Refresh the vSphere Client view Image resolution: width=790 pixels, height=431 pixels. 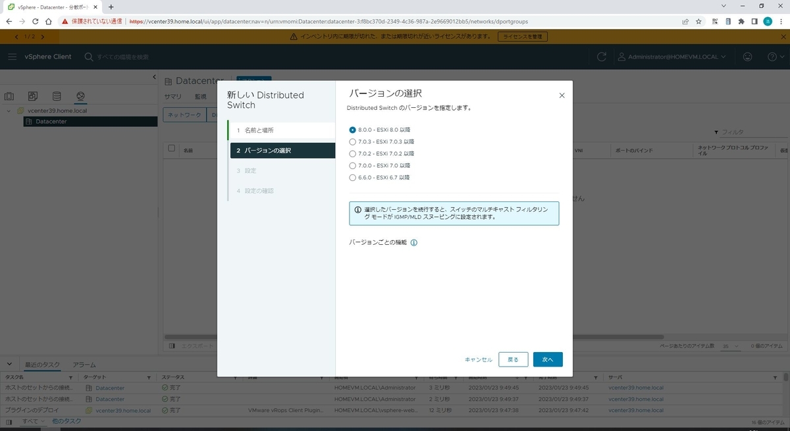click(601, 57)
